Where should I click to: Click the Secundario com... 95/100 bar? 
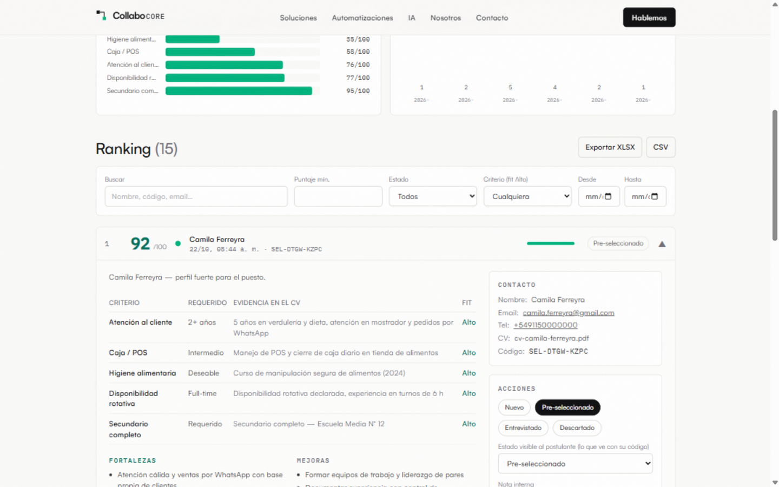239,91
